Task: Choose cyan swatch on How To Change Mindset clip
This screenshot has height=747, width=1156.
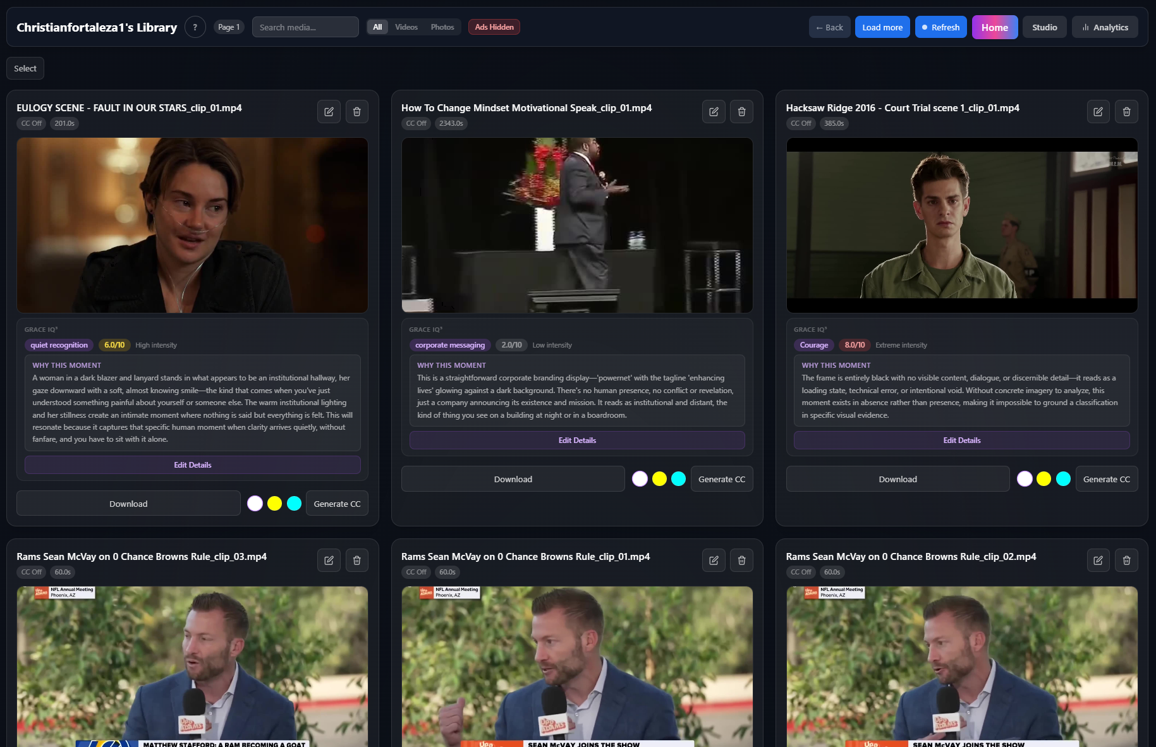Action: tap(678, 479)
